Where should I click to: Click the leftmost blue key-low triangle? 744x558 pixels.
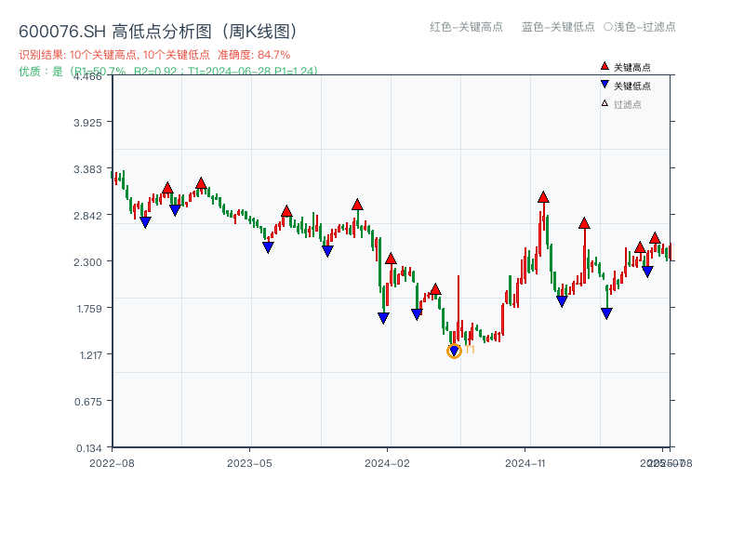pos(145,222)
